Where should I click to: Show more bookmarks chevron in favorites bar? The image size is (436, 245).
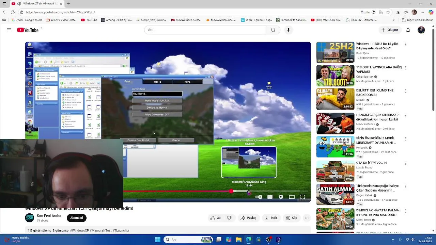[393, 20]
